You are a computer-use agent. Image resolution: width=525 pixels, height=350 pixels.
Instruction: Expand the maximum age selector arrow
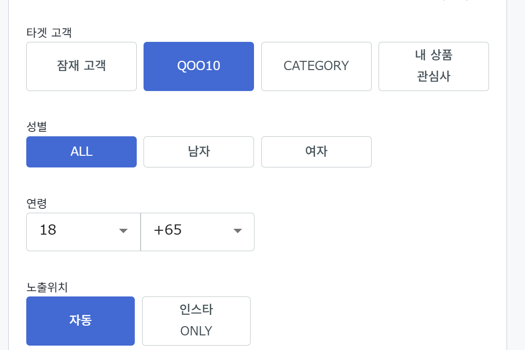pos(237,232)
